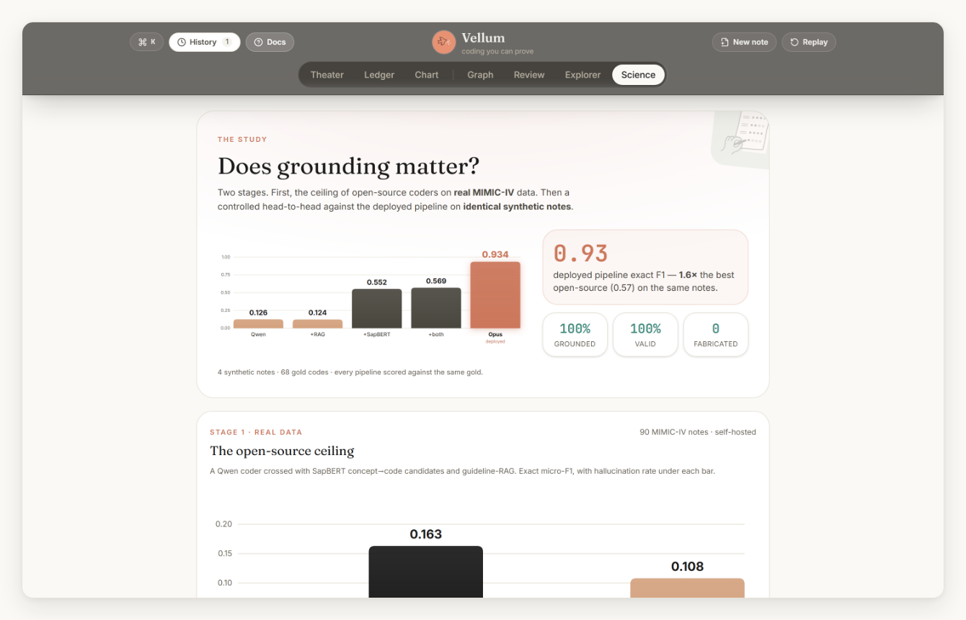Open the Chart tab
The width and height of the screenshot is (966, 620).
point(427,75)
